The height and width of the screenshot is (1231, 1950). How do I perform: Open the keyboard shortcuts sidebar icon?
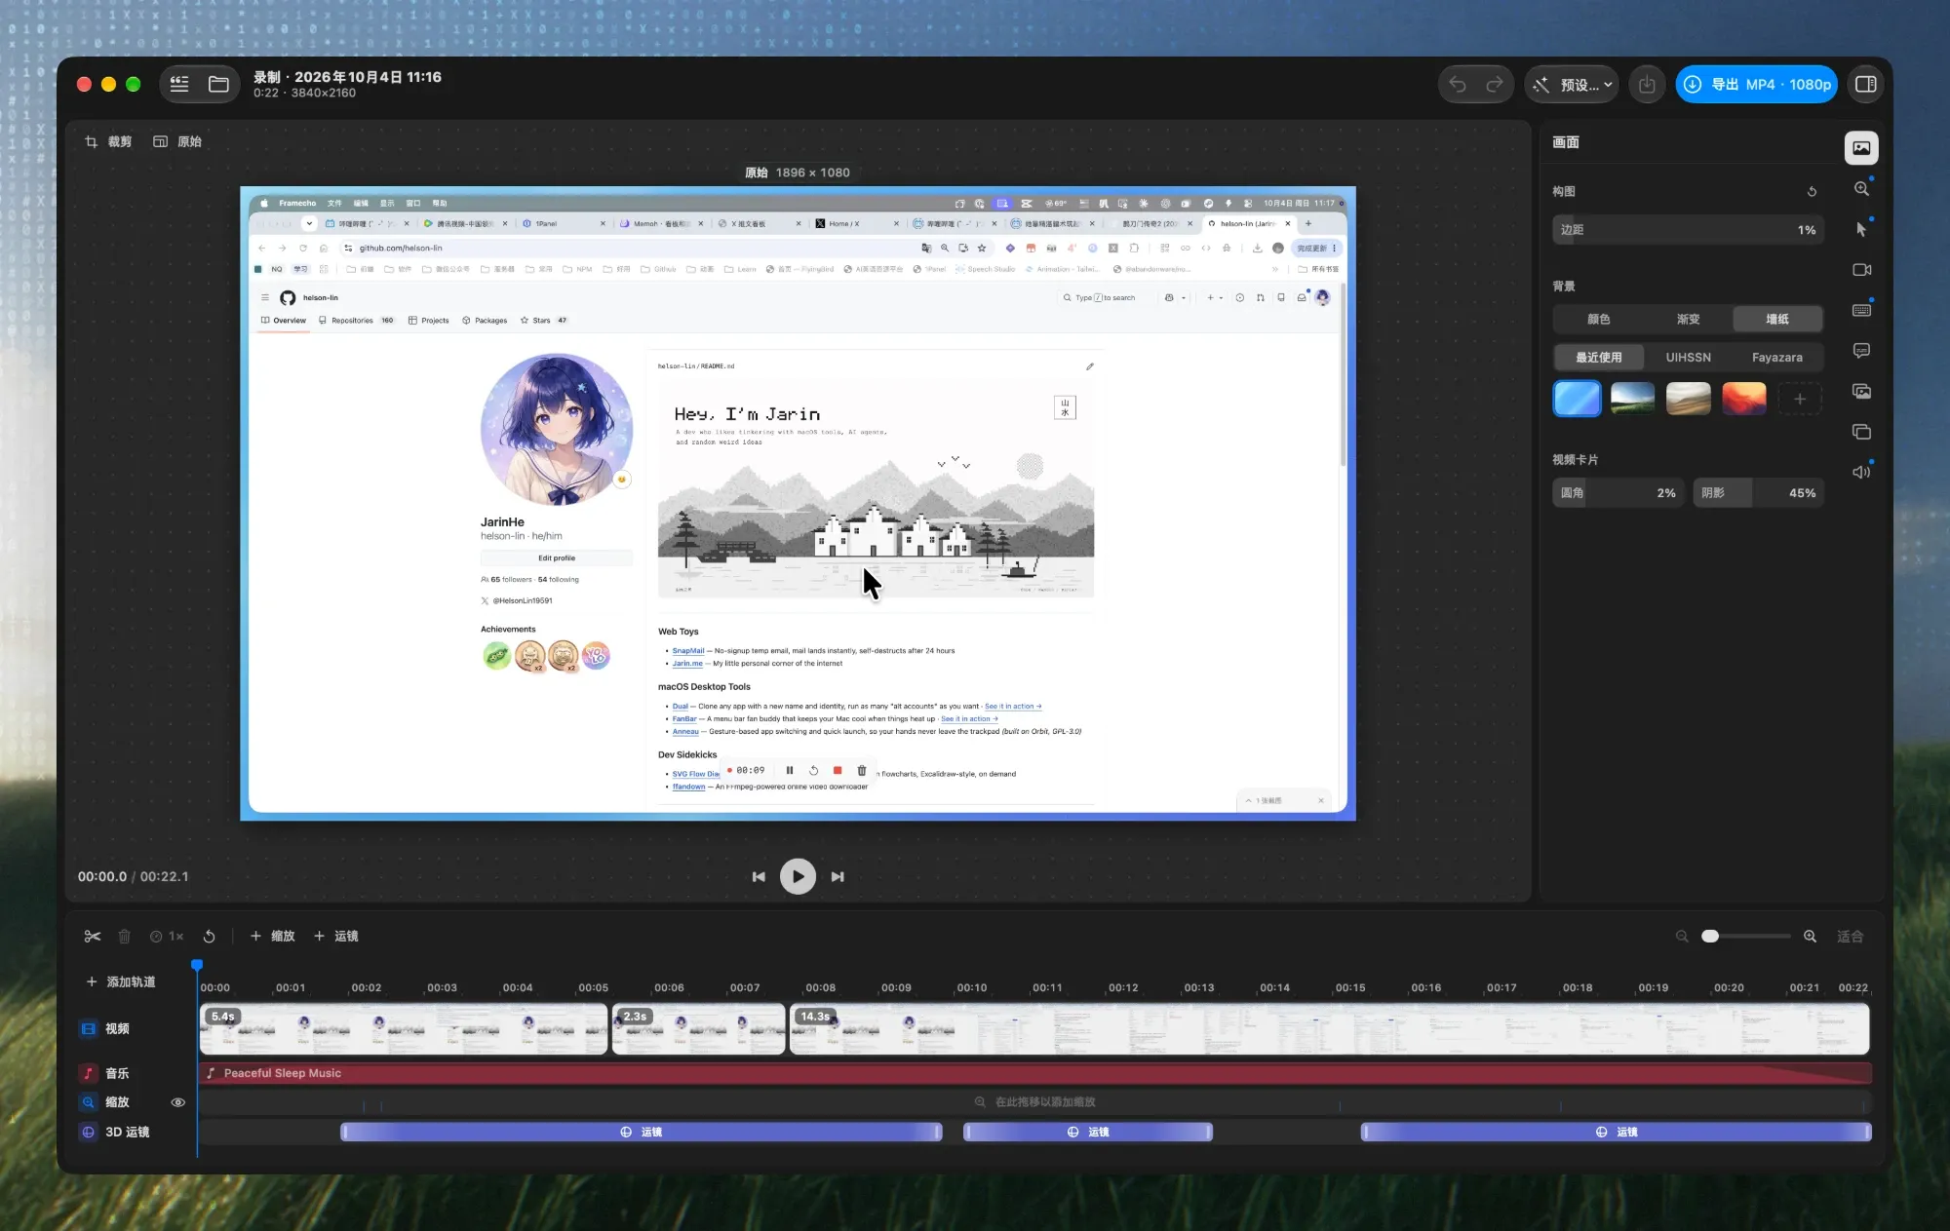coord(1861,310)
